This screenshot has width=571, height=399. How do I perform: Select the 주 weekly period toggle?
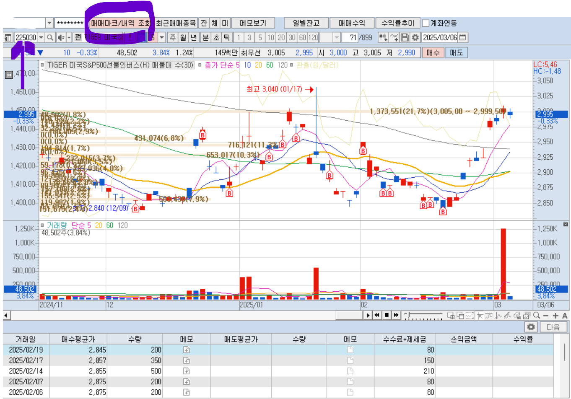[173, 38]
